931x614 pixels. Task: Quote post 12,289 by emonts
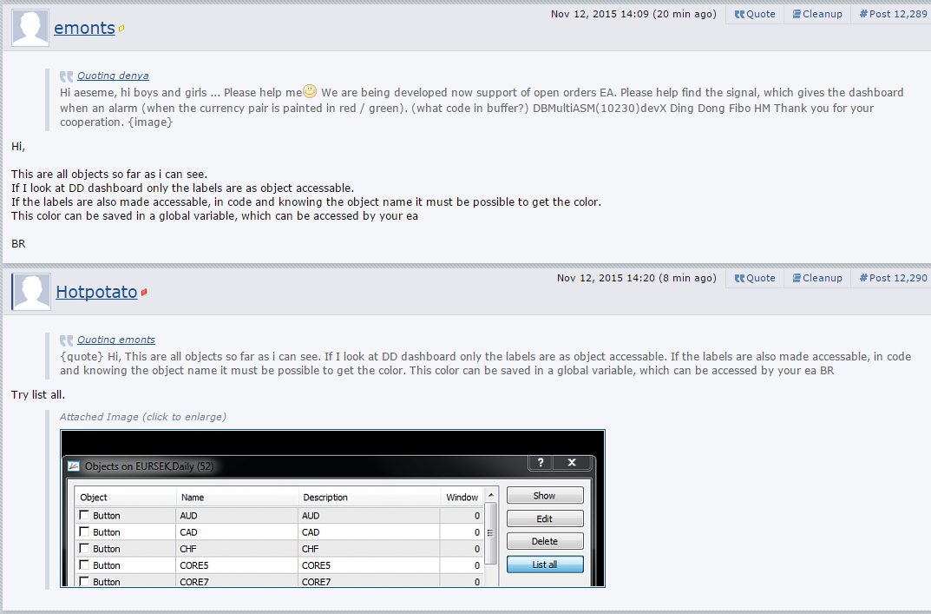tap(755, 14)
